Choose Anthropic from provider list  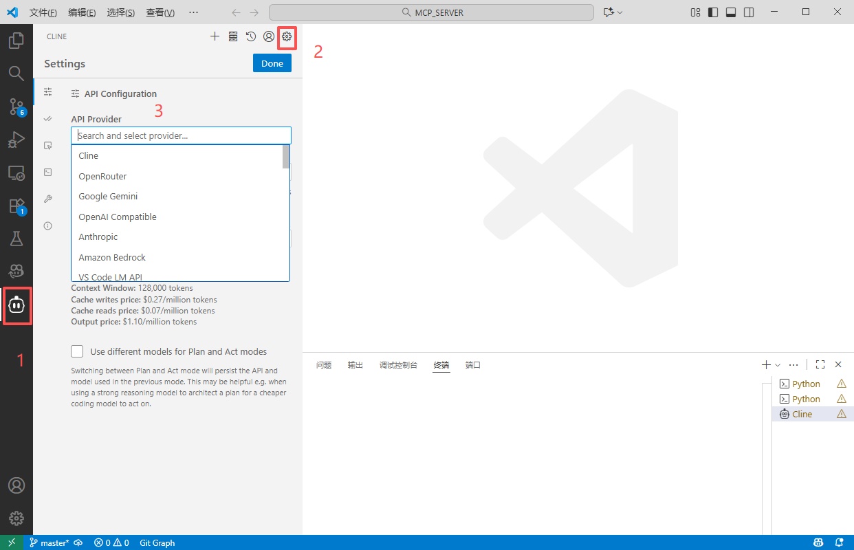(x=180, y=236)
